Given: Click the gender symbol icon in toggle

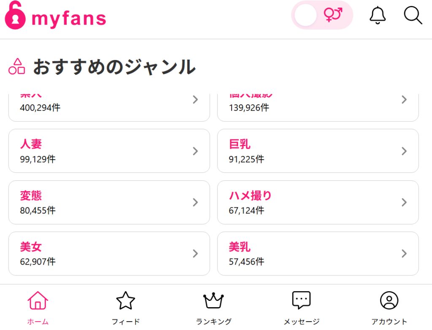Looking at the screenshot, I should click(333, 15).
